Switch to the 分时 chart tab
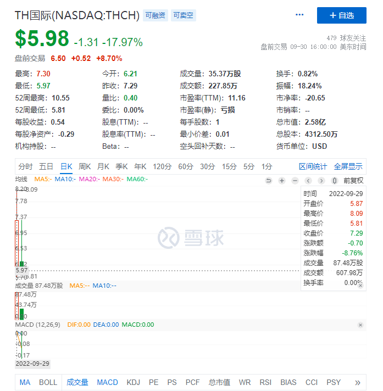 tap(25, 166)
